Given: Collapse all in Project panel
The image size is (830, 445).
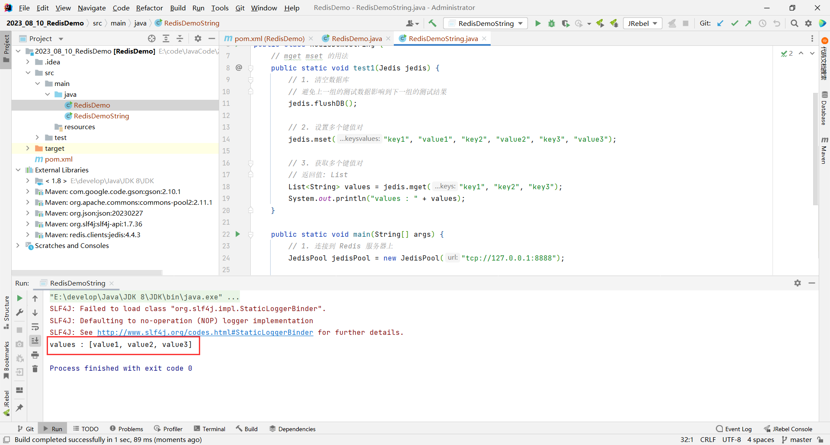Looking at the screenshot, I should click(x=180, y=38).
